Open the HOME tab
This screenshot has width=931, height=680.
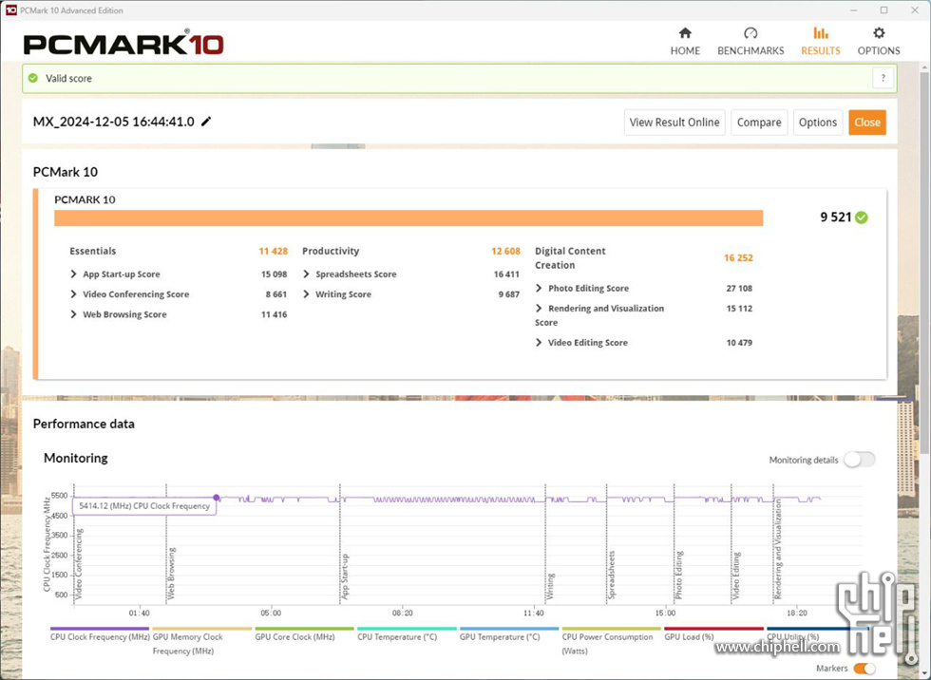685,42
